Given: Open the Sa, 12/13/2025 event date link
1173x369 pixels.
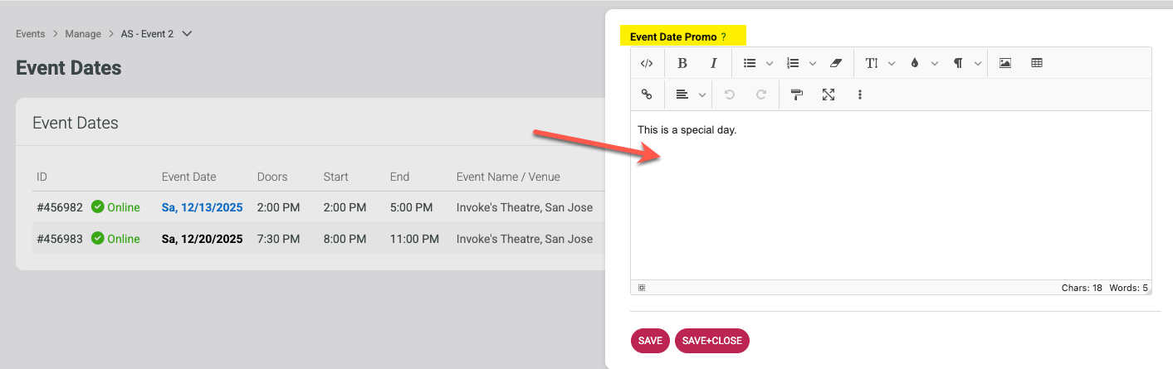Looking at the screenshot, I should pos(203,207).
